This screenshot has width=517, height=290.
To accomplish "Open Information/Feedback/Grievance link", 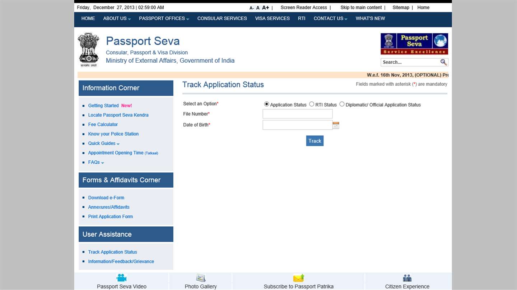I will 121,262.
